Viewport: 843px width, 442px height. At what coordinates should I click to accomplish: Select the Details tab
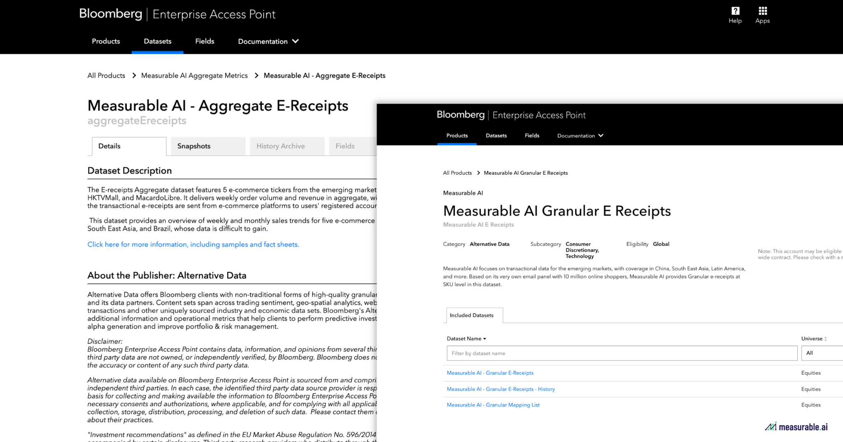click(109, 146)
